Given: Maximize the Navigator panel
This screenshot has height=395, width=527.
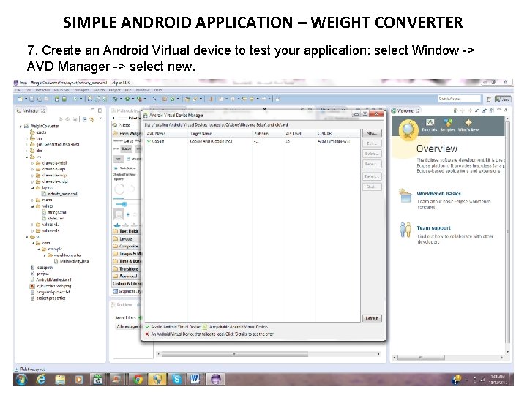Looking at the screenshot, I should pyautogui.click(x=100, y=110).
